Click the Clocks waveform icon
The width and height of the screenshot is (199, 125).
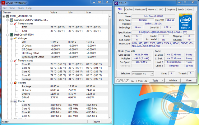coord(15,101)
